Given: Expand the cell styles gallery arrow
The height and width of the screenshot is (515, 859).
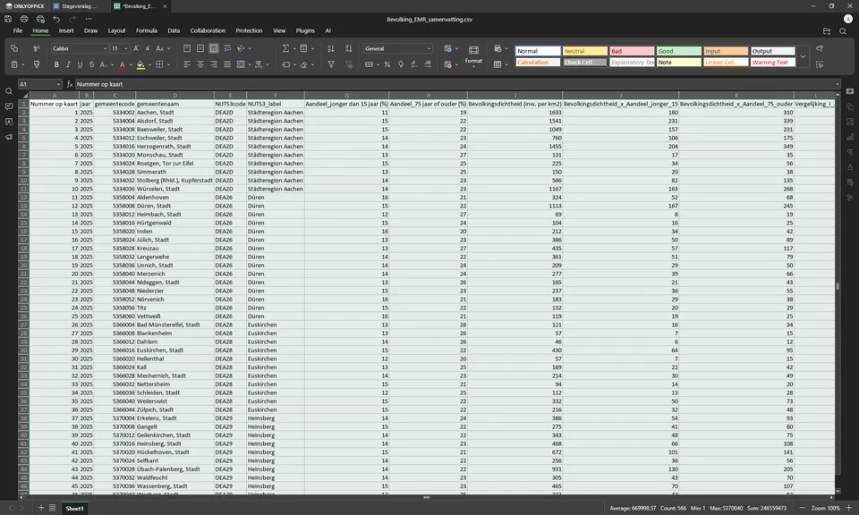Looking at the screenshot, I should 803,56.
